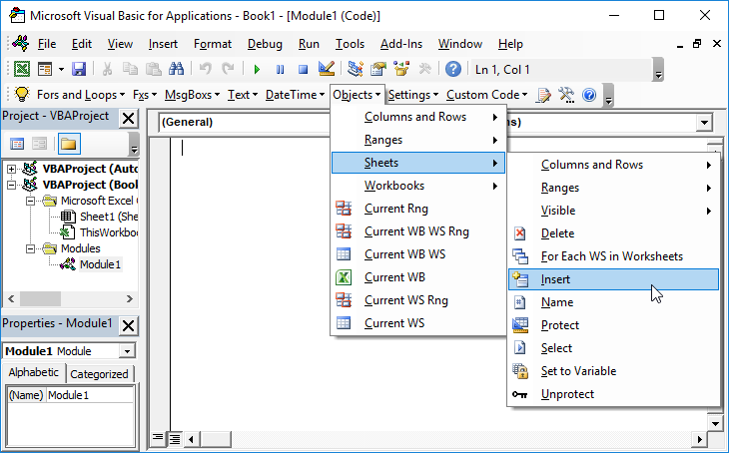Click the blue Help question mark icon
The height and width of the screenshot is (453, 729).
tap(453, 69)
